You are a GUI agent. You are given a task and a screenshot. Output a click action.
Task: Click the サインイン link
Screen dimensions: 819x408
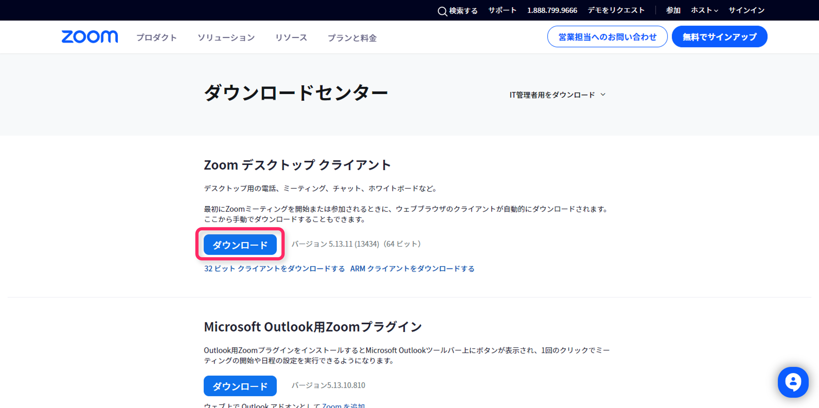(747, 10)
